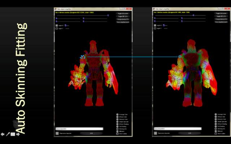This screenshot has width=231, height=144.
Task: Click the highlighted vertex cluster on left model
Action: tap(83, 57)
